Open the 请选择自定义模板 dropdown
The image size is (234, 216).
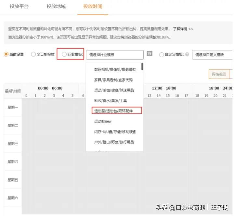point(212,55)
